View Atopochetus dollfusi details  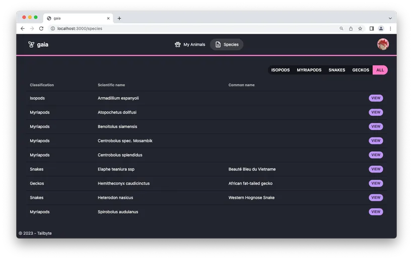[376, 112]
